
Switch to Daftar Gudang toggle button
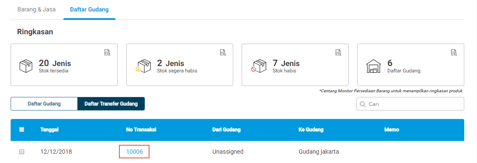[44, 104]
